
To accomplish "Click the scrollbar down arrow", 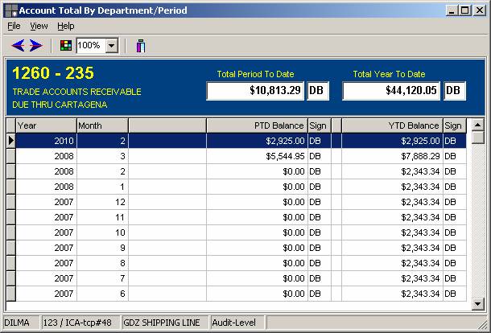I will [x=477, y=304].
